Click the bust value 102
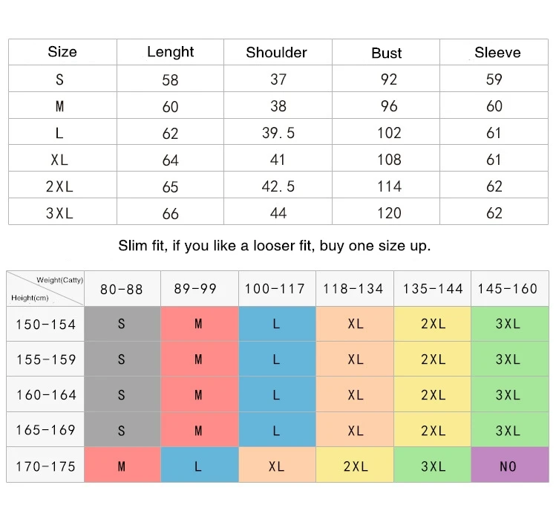556x505 pixels. tap(389, 133)
